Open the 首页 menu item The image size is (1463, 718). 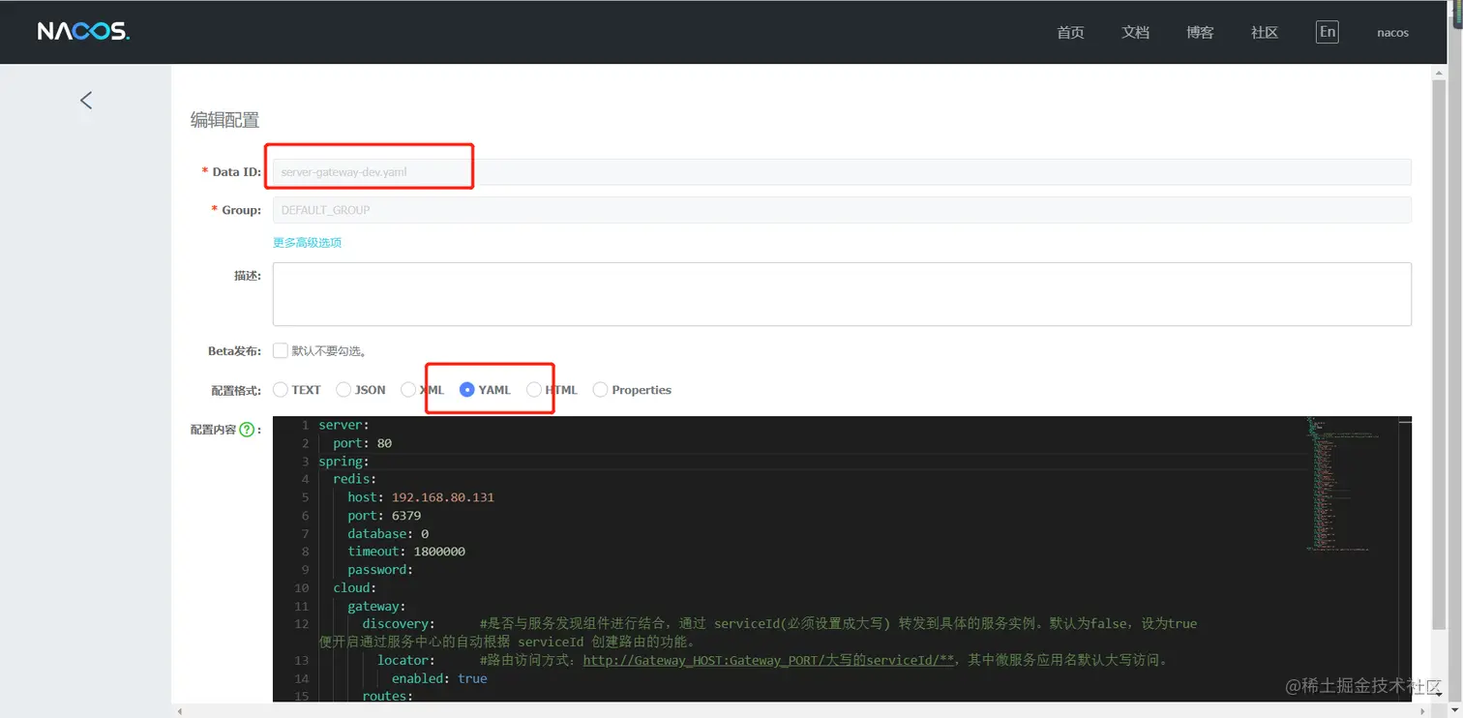[1070, 32]
